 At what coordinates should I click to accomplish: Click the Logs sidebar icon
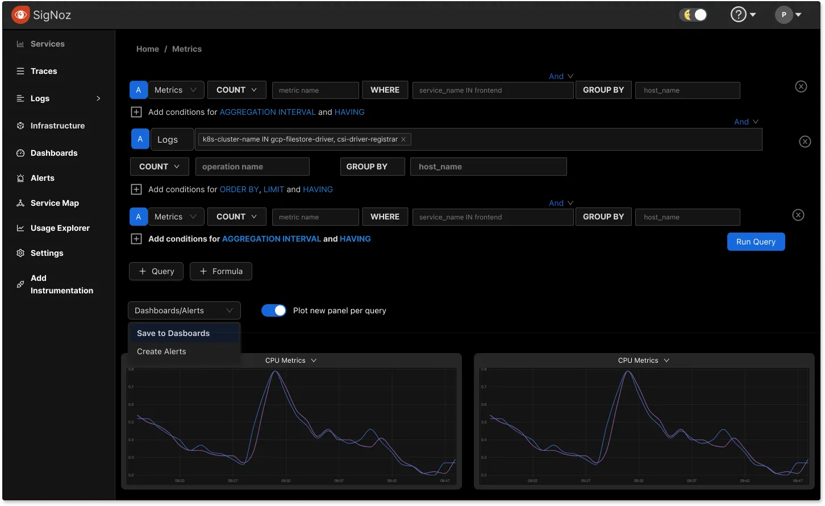click(x=20, y=98)
